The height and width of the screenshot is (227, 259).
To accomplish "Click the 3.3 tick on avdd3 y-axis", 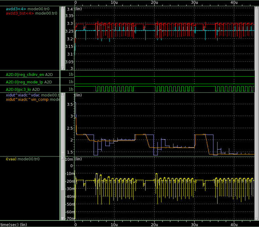I will coord(70,23).
